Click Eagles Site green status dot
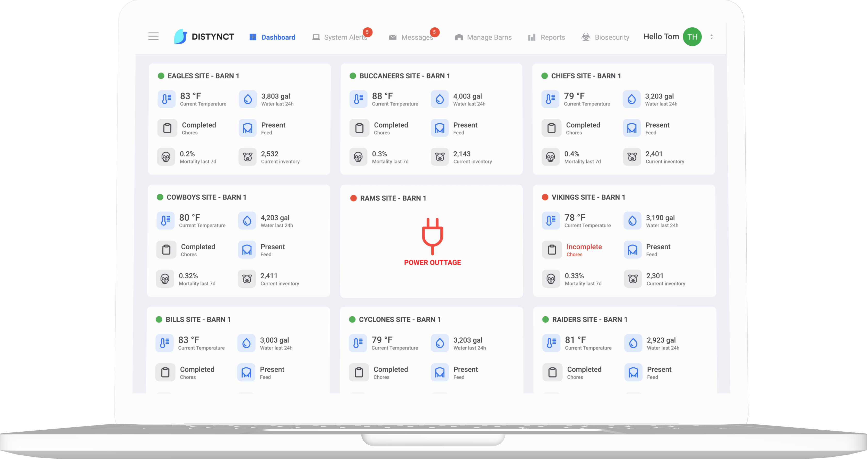Viewport: 867px width, 459px height. [x=161, y=76]
